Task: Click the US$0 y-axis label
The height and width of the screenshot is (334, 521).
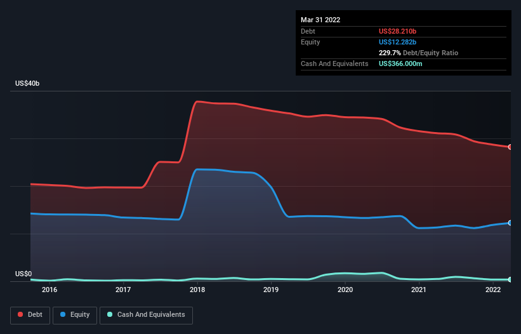Action: (23, 274)
